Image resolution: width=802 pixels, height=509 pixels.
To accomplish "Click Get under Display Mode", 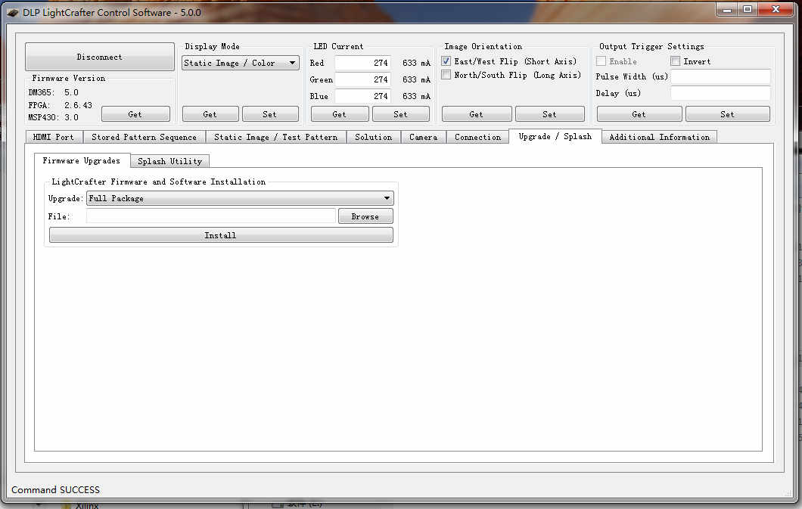I will 210,114.
